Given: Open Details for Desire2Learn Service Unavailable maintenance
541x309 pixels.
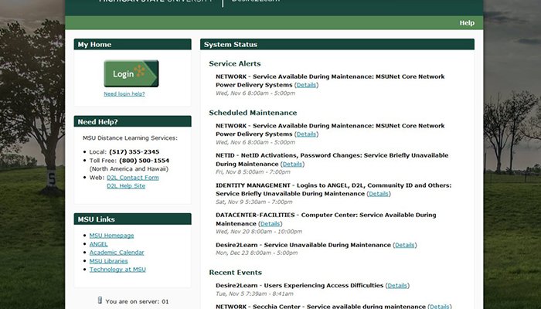Looking at the screenshot, I should point(405,245).
